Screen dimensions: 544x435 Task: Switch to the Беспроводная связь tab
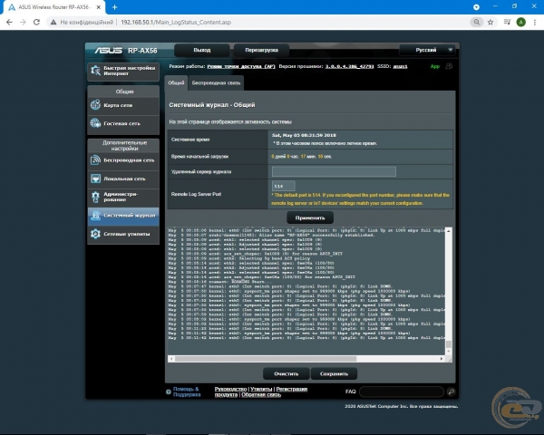tap(216, 82)
